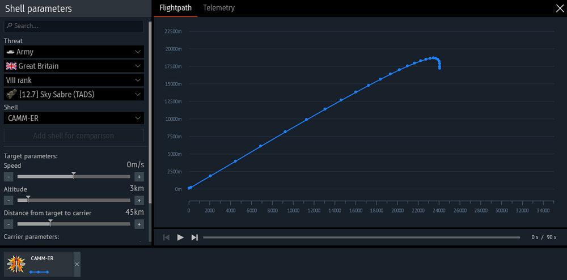Screen dimensions: 567x280
Task: Decrease Distance from target to carrier
Action: click(x=9, y=224)
